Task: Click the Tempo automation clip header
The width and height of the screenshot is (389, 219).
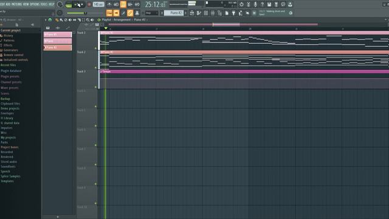Action: click(244, 72)
